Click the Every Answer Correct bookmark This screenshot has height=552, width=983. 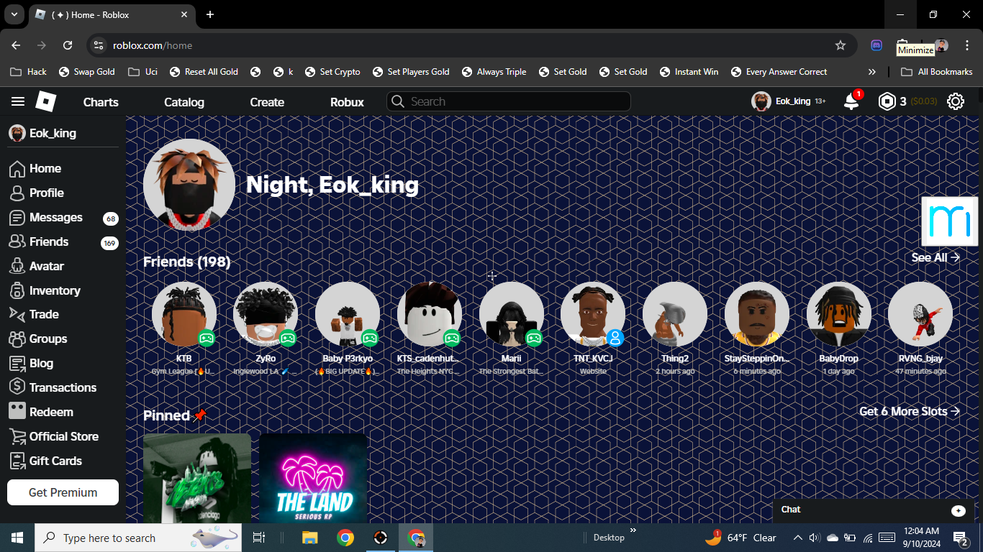click(x=779, y=72)
